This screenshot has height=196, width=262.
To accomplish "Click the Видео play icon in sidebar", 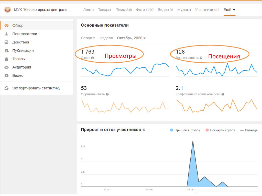I will coord(7,76).
